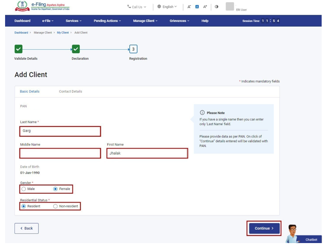The image size is (328, 249).
Task: Reset font size with default A icon
Action: click(197, 7)
